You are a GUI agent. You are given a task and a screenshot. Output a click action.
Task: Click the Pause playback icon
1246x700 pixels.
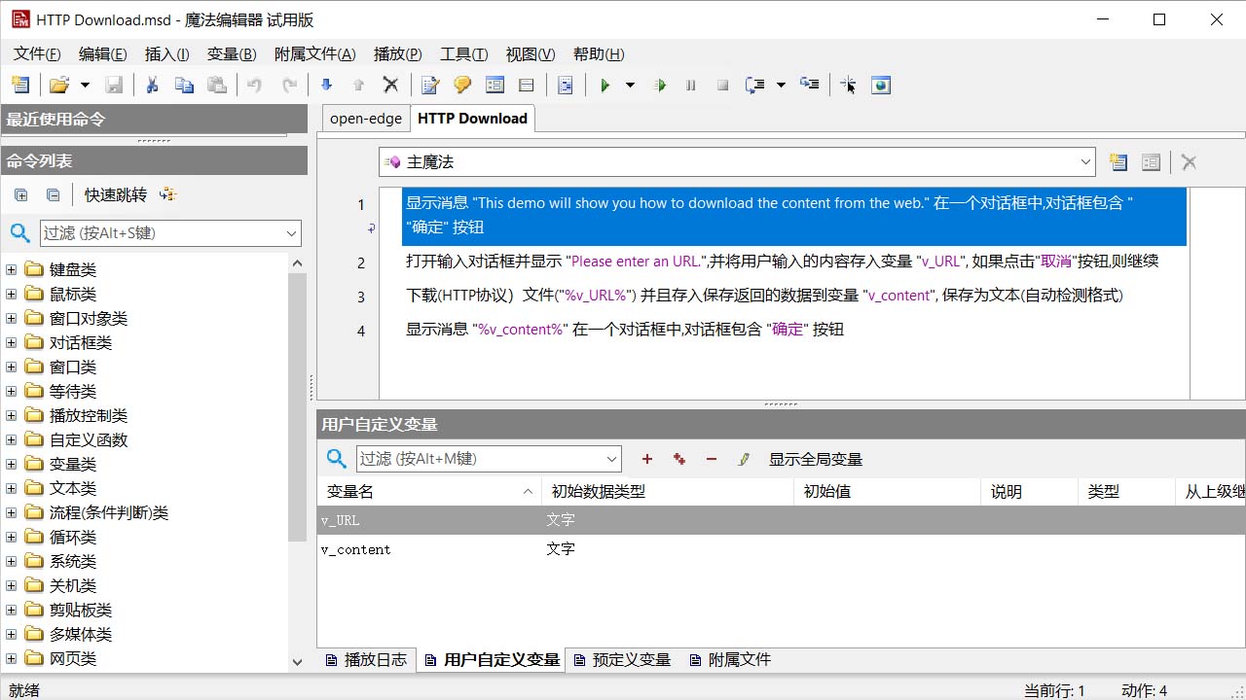point(690,85)
